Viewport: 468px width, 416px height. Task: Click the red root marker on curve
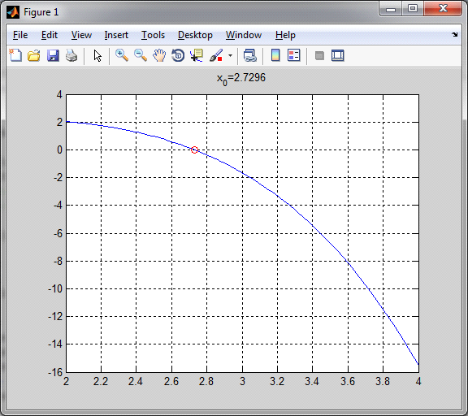pyautogui.click(x=194, y=149)
